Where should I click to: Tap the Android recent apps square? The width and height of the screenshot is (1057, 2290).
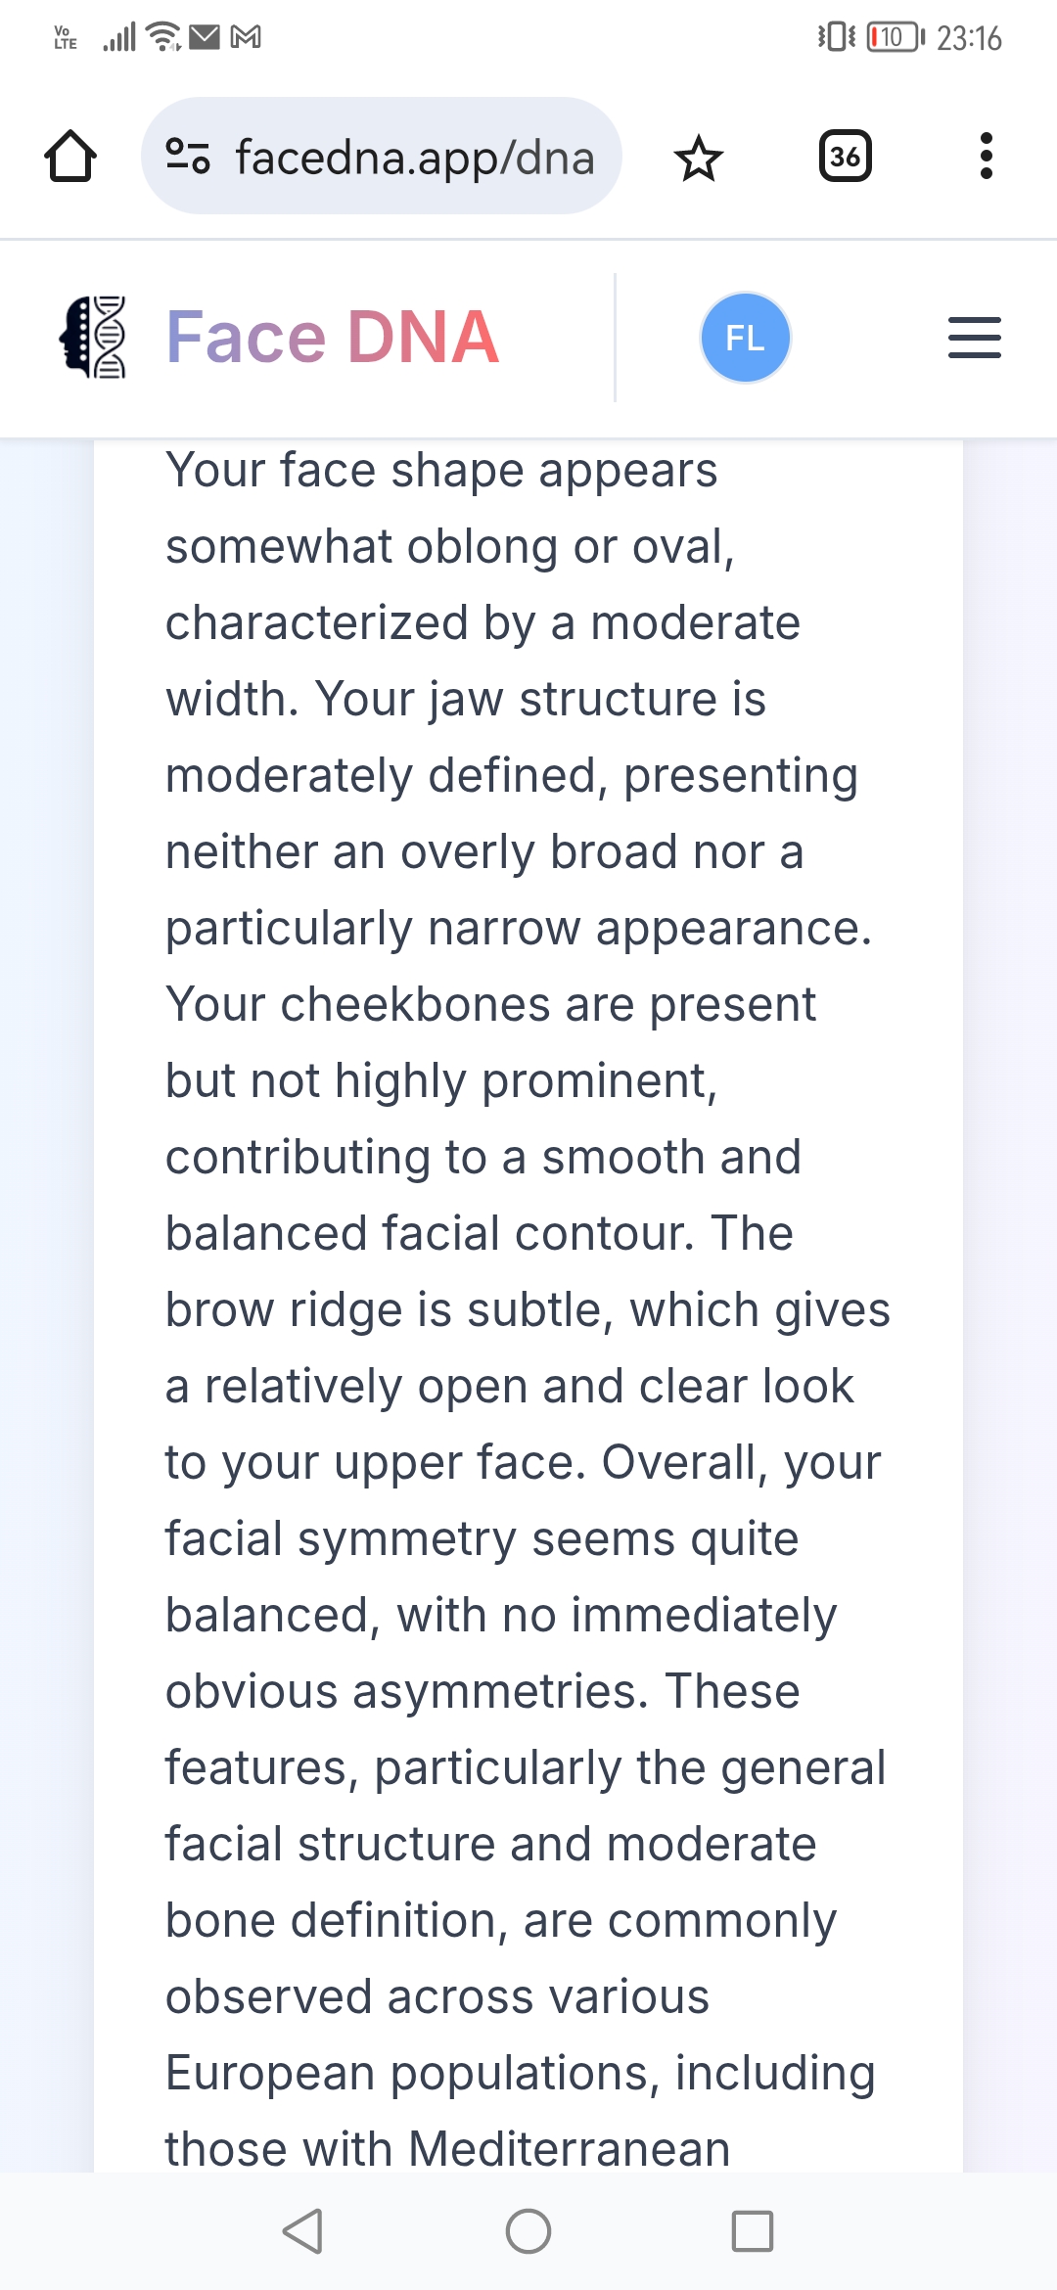[753, 2231]
